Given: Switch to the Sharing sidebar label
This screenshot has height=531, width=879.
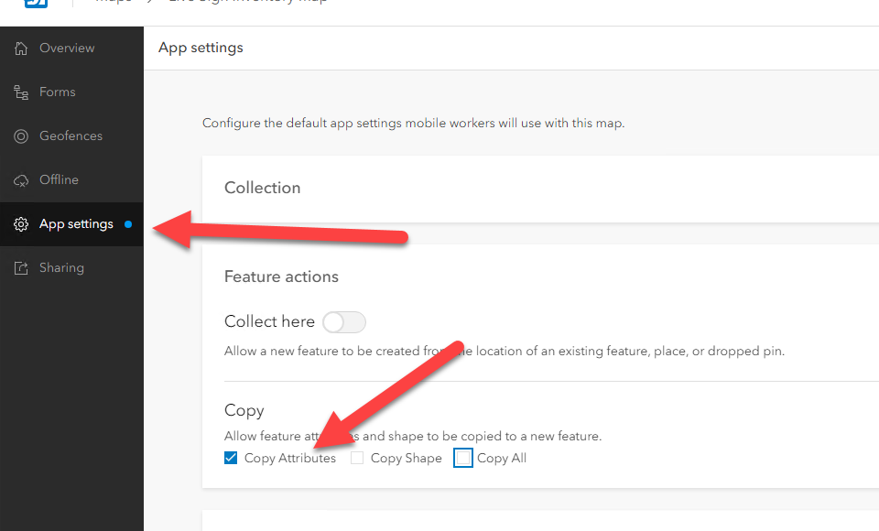Looking at the screenshot, I should [61, 268].
